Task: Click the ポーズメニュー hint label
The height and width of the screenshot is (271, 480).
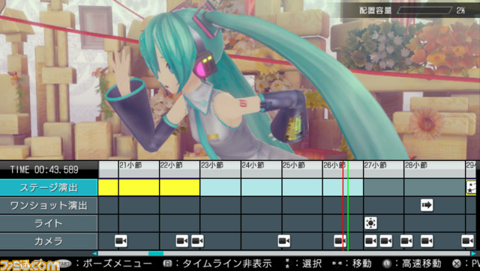Action: (x=117, y=264)
